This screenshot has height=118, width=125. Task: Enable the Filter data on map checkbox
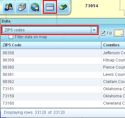point(11,37)
